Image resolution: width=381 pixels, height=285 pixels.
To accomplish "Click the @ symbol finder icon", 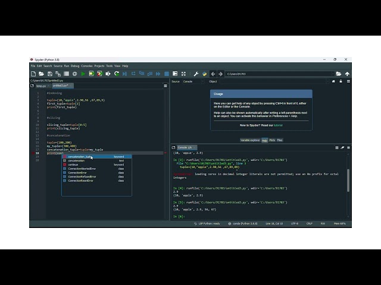I will click(75, 74).
